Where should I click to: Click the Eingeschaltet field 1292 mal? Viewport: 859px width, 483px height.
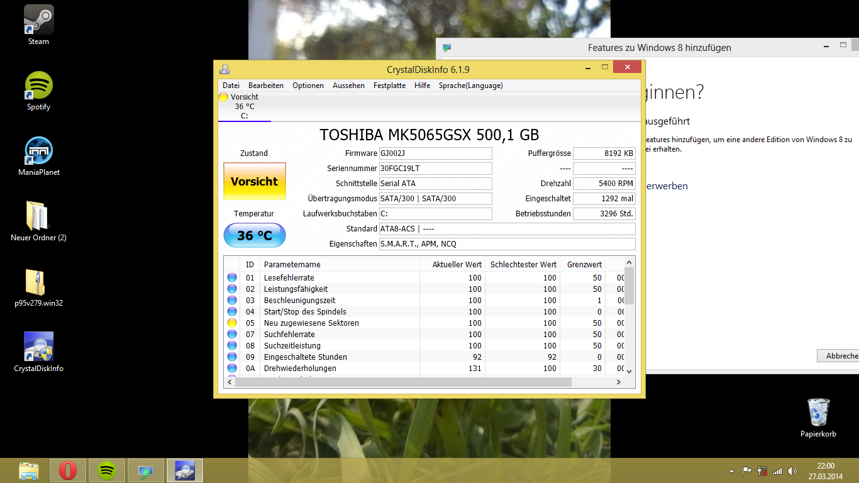[604, 199]
